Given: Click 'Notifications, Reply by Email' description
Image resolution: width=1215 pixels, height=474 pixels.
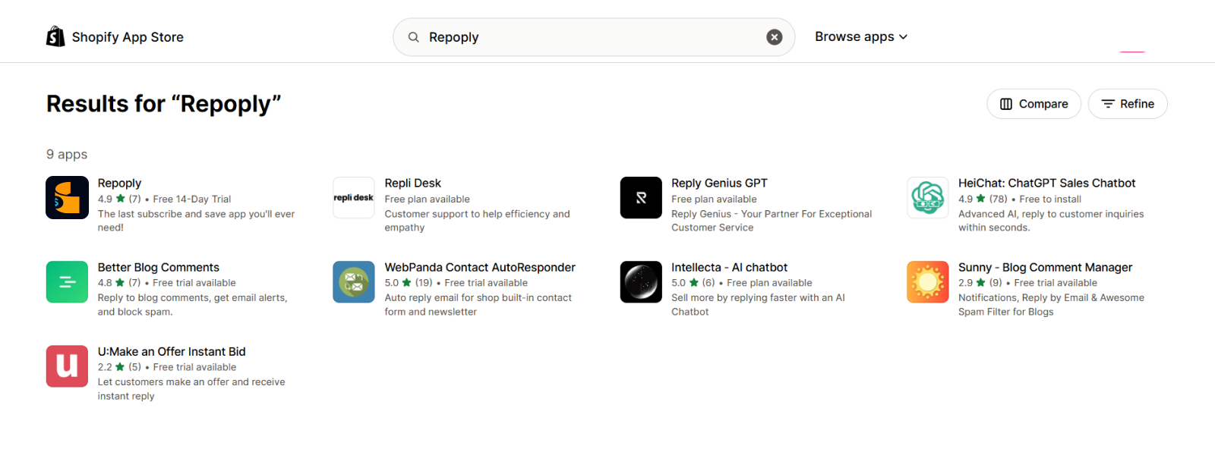Looking at the screenshot, I should coord(1051,305).
